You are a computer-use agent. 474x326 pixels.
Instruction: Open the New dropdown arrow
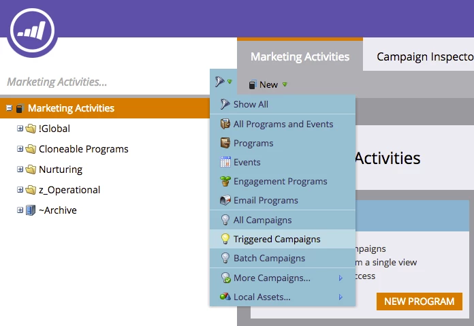[285, 84]
